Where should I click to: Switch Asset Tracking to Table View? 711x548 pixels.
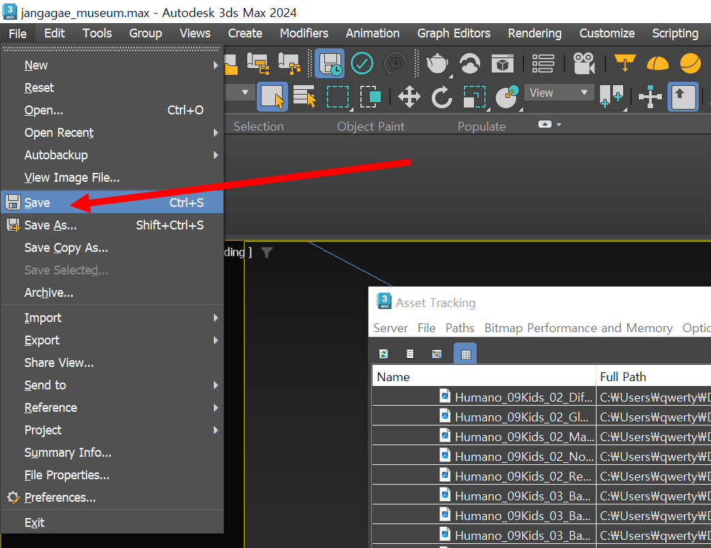(x=466, y=354)
